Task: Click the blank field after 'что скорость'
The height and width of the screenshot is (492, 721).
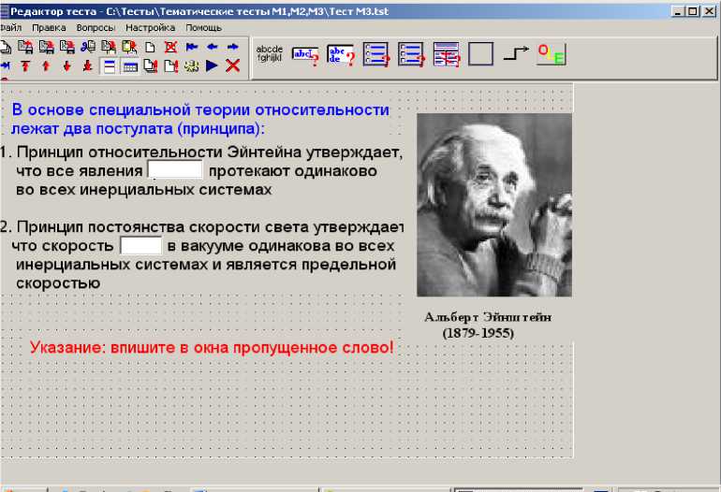Action: [140, 244]
